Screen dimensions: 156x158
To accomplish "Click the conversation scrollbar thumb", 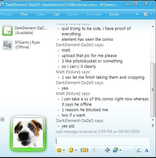I will (153, 90).
